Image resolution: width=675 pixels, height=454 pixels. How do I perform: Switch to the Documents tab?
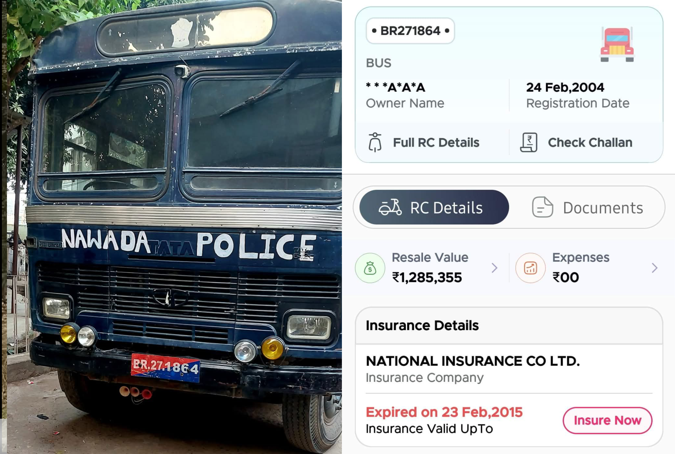point(587,207)
